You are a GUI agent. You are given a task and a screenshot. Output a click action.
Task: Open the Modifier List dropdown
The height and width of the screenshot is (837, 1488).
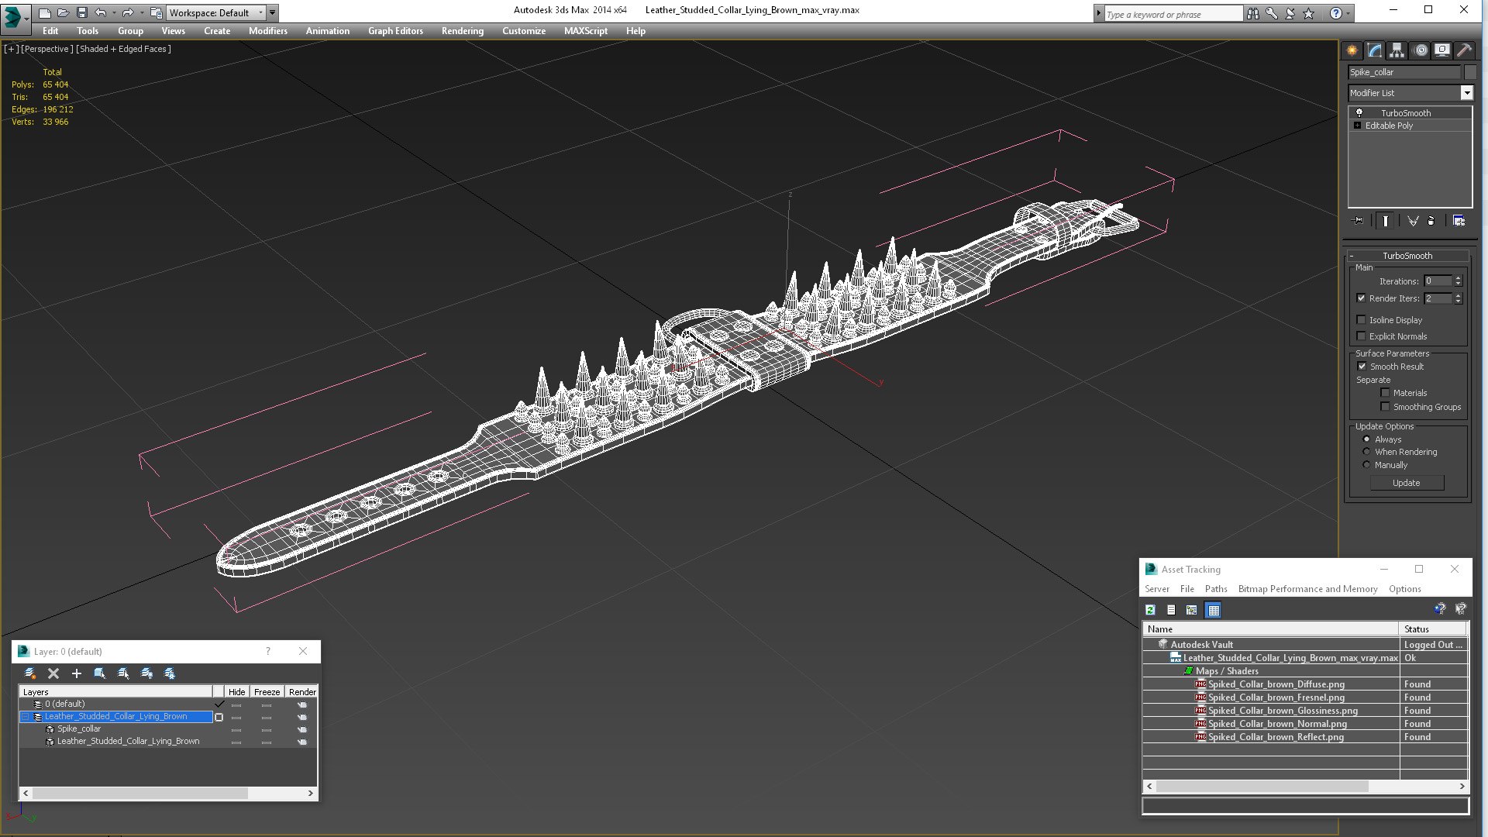click(x=1466, y=93)
